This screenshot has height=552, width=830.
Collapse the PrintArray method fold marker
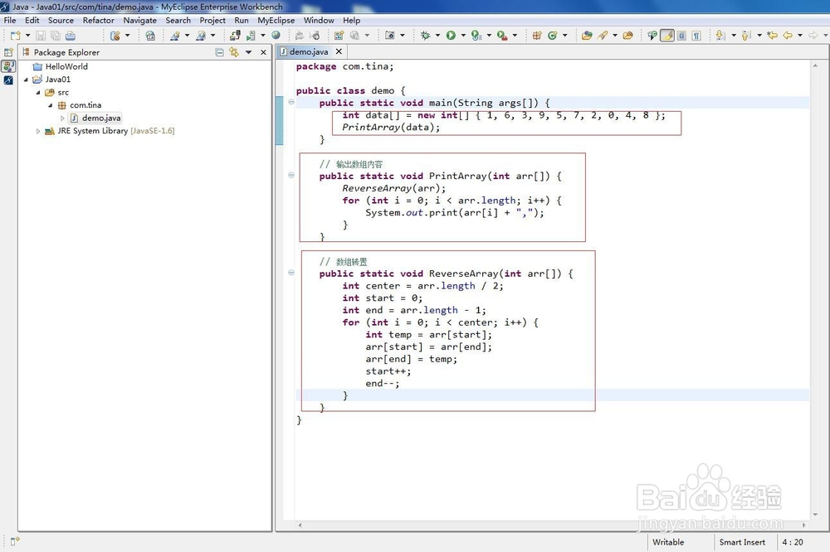click(x=291, y=175)
